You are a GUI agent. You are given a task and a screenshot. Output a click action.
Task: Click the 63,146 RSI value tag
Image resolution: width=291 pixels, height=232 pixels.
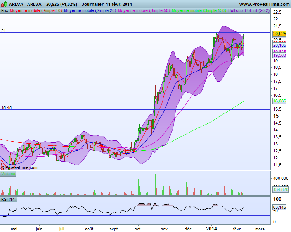pyautogui.click(x=279, y=207)
